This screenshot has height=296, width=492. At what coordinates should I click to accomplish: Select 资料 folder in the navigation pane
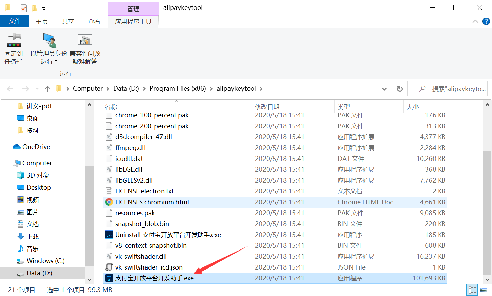pos(33,131)
